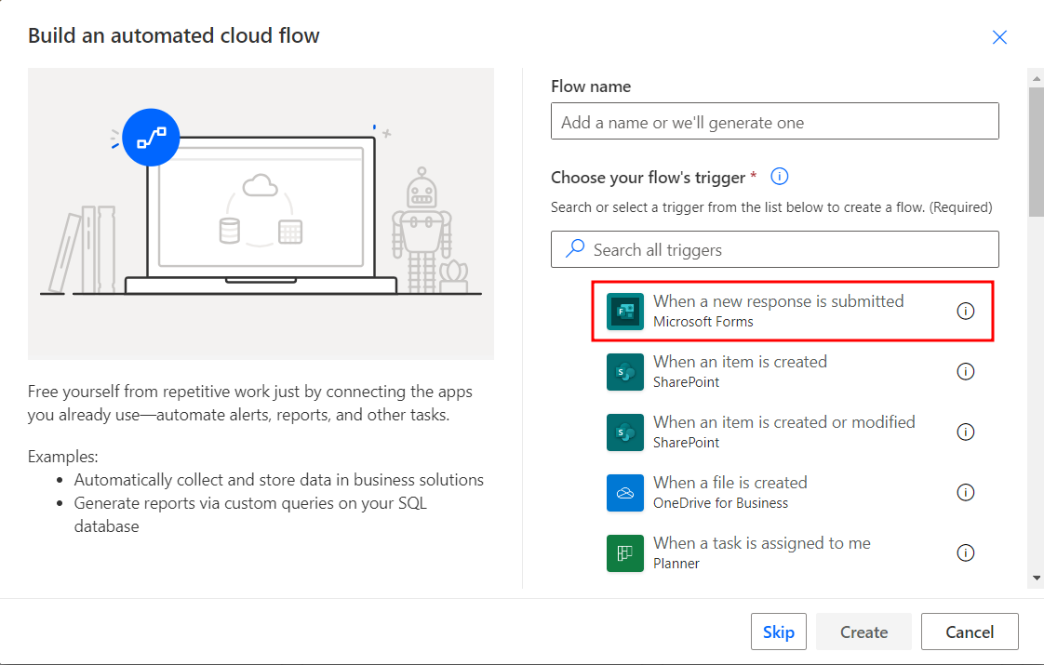This screenshot has width=1044, height=665.
Task: Click the magnifier icon in trigger search
Action: (x=575, y=249)
